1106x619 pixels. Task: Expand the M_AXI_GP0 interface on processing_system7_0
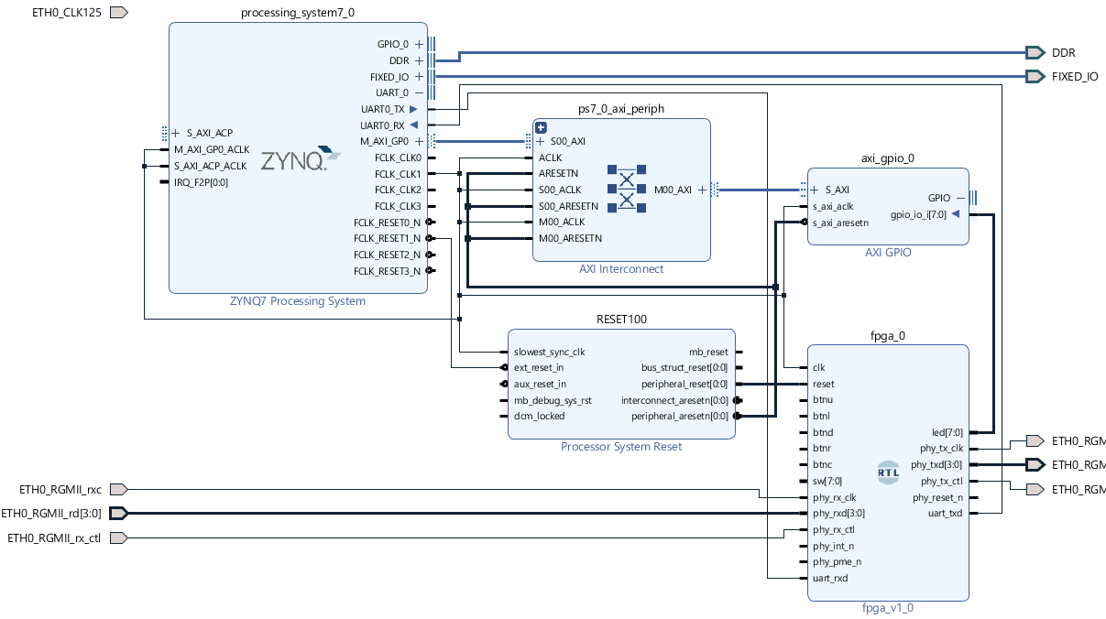[419, 141]
